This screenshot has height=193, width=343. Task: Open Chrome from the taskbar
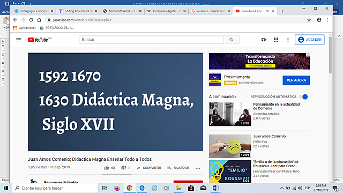click(x=130, y=188)
